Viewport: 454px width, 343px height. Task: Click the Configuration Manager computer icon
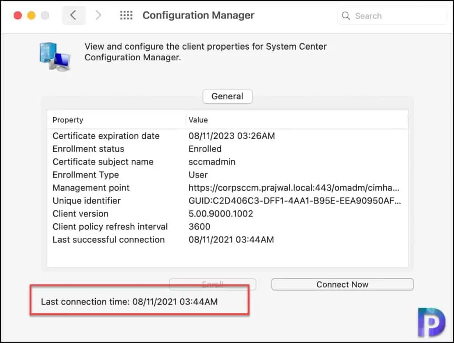click(55, 56)
